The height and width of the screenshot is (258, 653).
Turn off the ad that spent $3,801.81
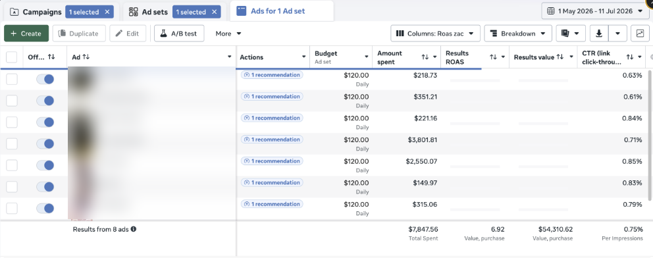point(45,144)
